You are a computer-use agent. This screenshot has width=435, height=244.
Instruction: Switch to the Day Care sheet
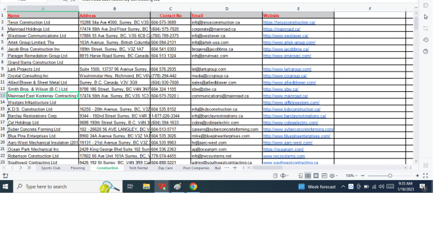[165, 168]
